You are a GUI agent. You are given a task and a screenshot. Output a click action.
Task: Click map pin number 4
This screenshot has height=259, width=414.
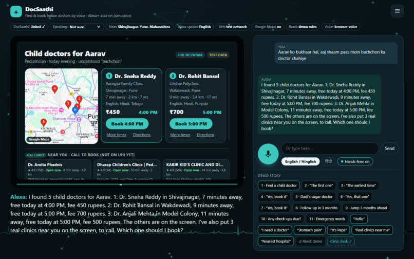54,89
